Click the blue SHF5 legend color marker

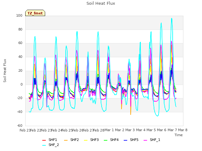(126, 140)
